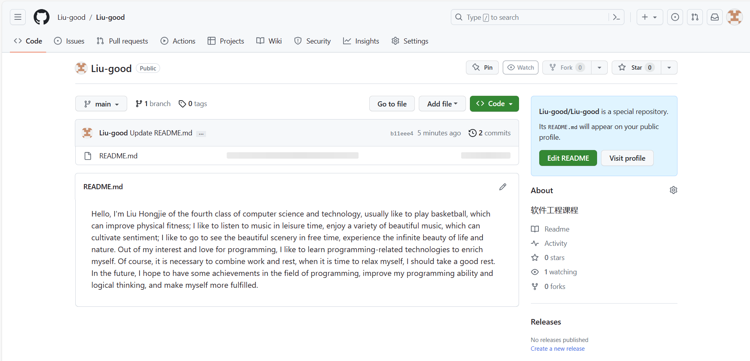This screenshot has width=750, height=361.
Task: Star the Liu-good repository
Action: [x=636, y=68]
